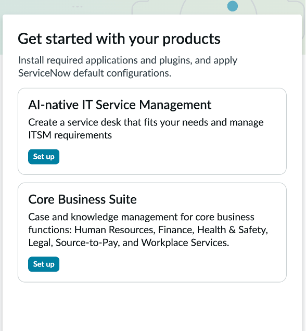Set up Core Business Suite
Image resolution: width=306 pixels, height=331 pixels.
click(x=44, y=264)
